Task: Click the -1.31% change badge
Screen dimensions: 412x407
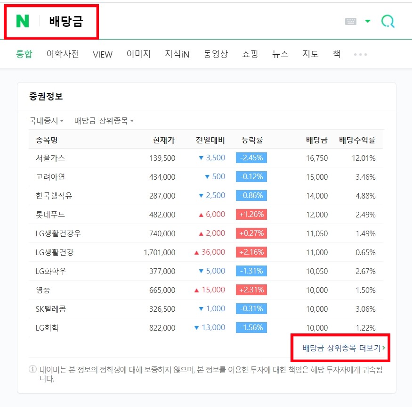Action: (x=251, y=271)
